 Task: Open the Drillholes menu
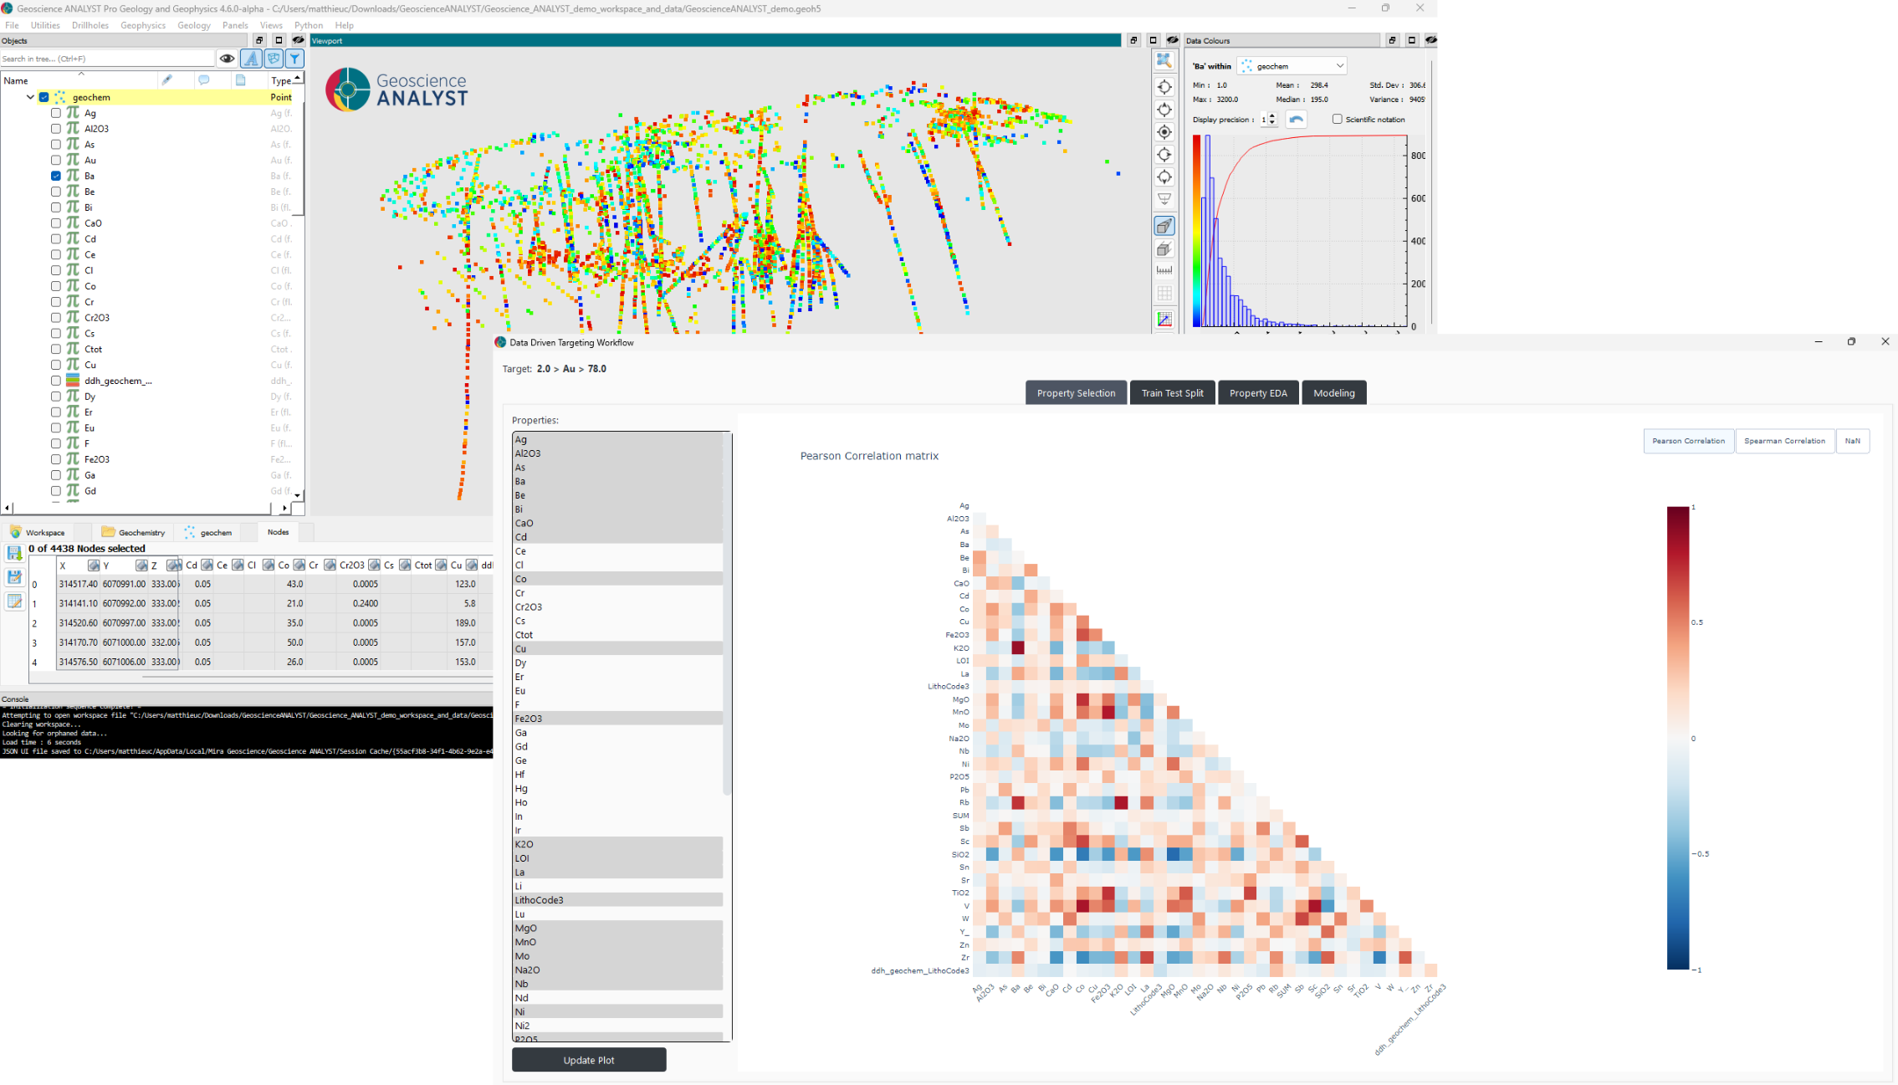tap(90, 25)
